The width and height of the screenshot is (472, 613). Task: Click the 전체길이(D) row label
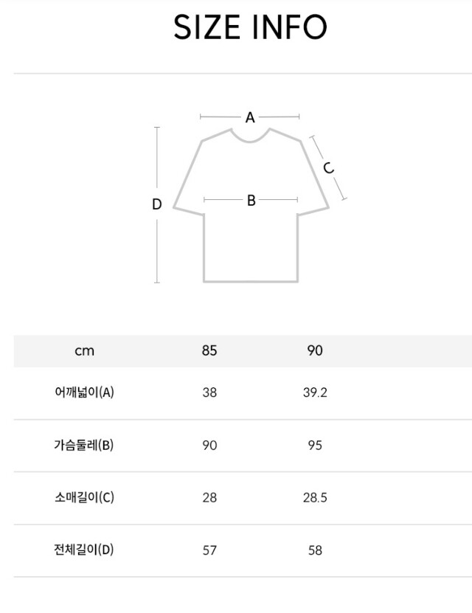pyautogui.click(x=84, y=550)
